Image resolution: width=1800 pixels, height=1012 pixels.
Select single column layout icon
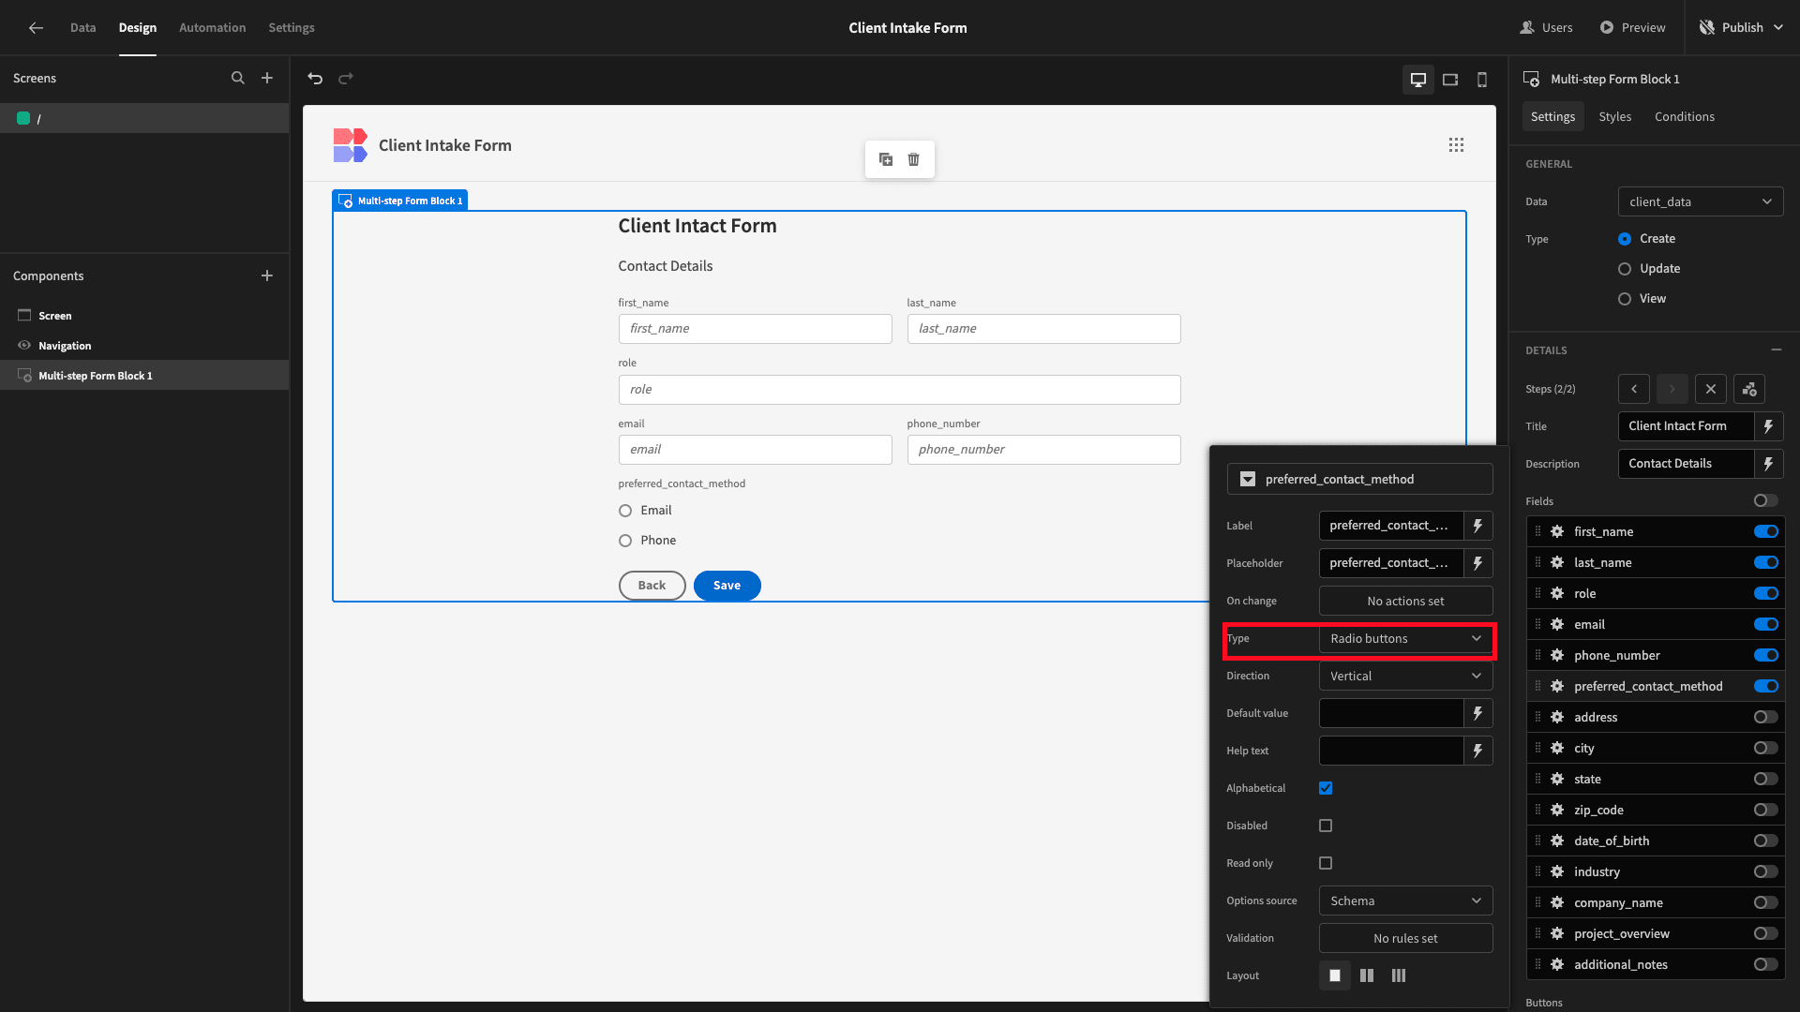pos(1335,975)
